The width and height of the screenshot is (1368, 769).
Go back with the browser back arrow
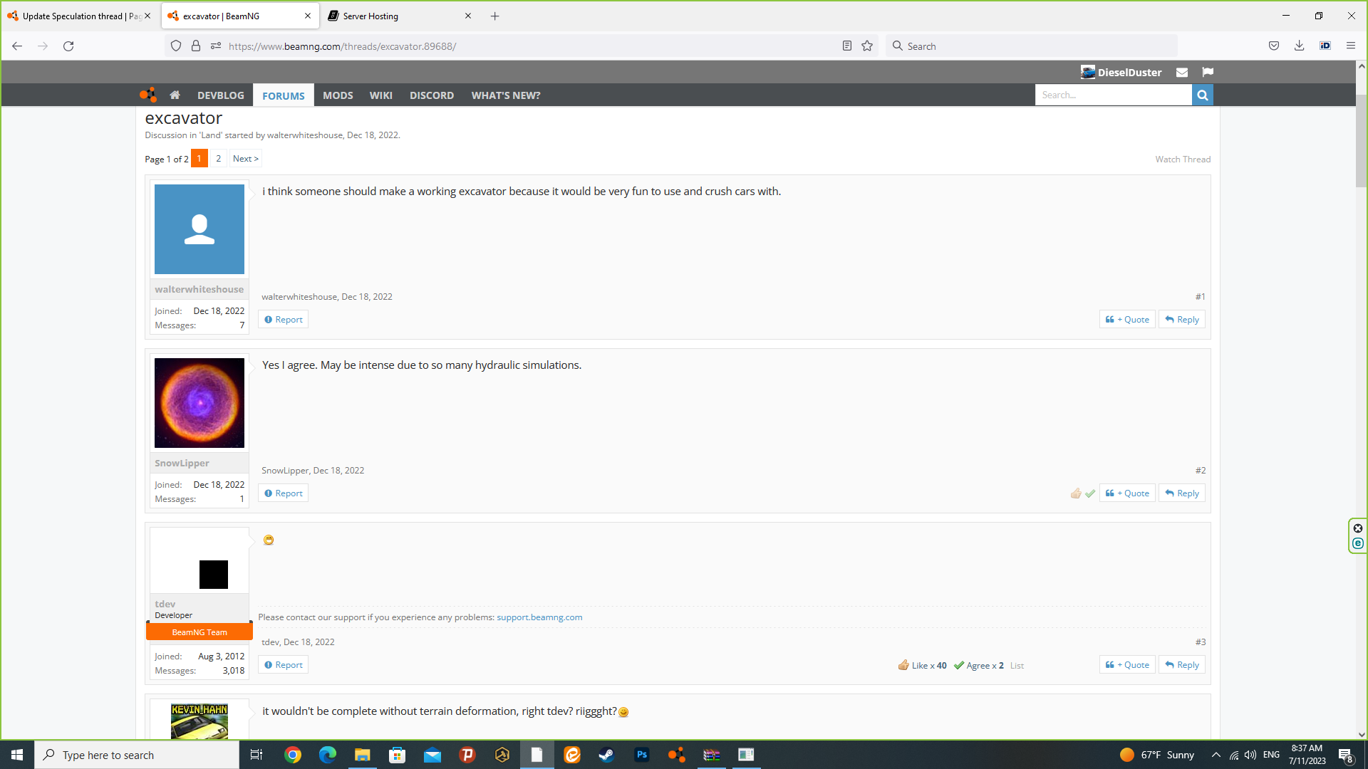17,46
